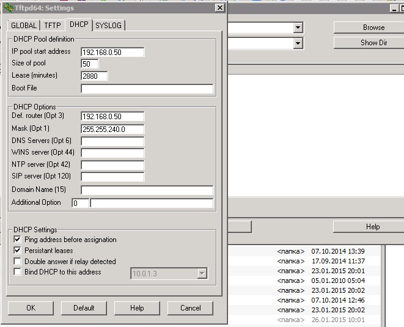Click the Tftpd64 title bar icon
The width and height of the screenshot is (404, 327).
(x=8, y=8)
